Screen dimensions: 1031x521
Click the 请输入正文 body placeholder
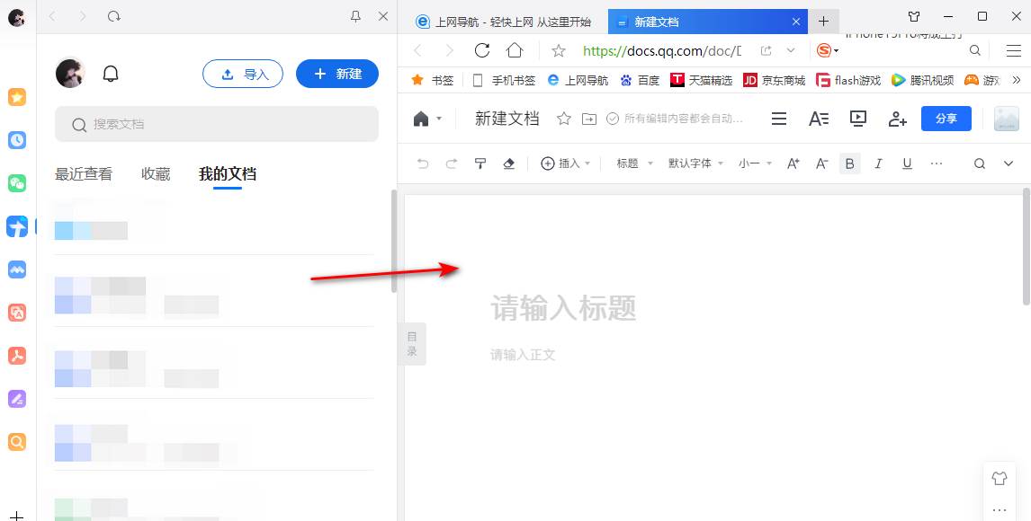524,355
